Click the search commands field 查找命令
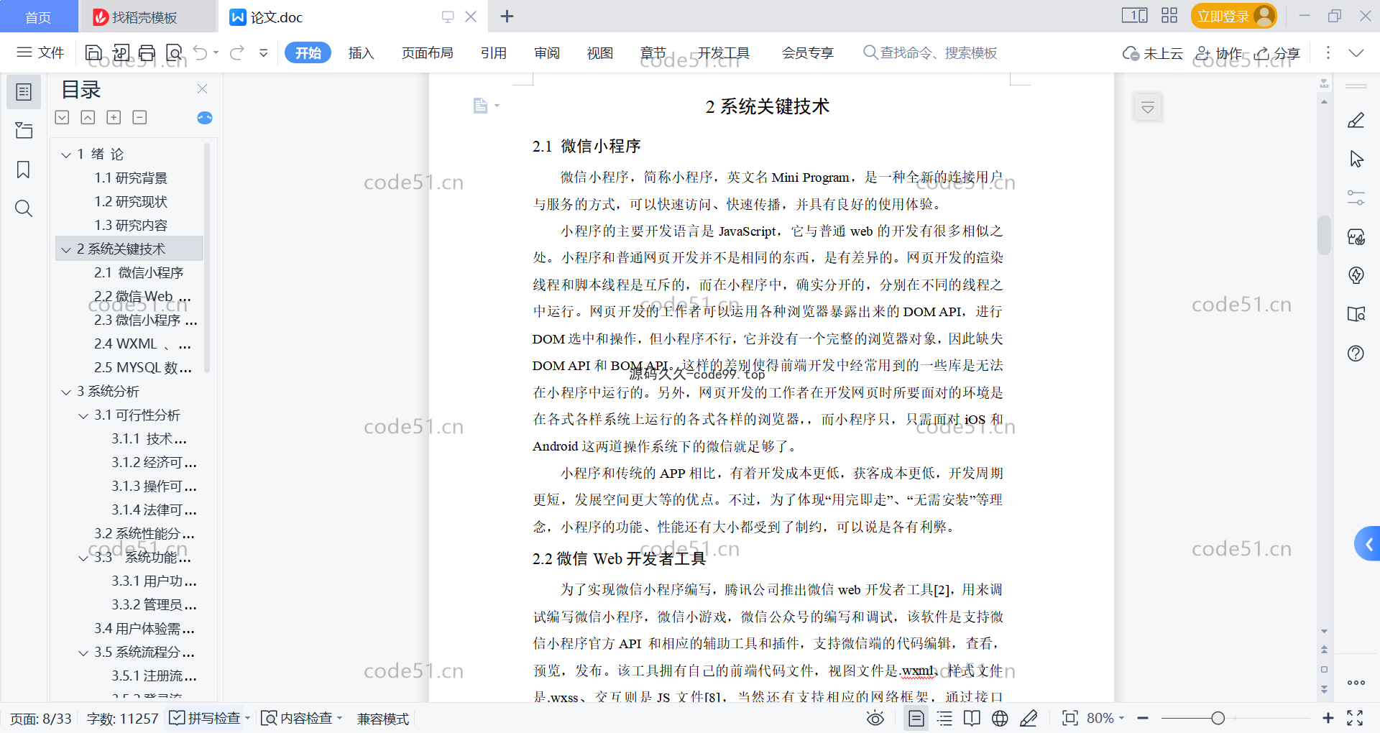This screenshot has height=733, width=1380. [930, 52]
